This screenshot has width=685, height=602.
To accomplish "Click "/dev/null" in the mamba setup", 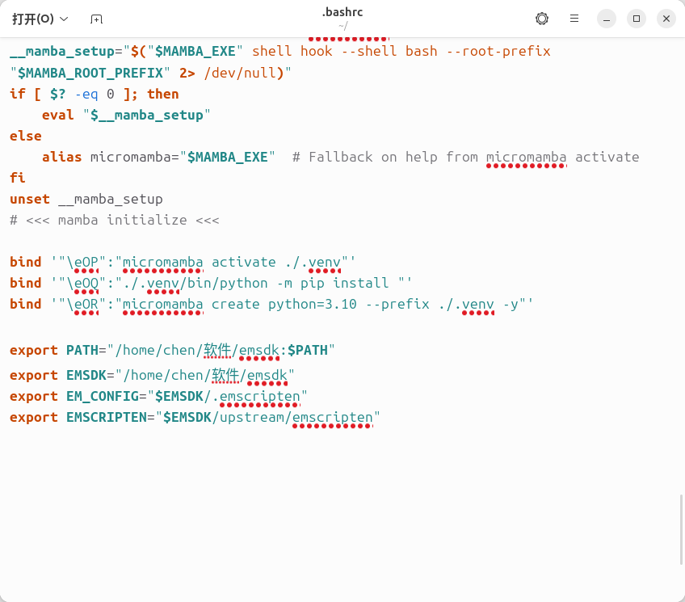I will pyautogui.click(x=240, y=73).
